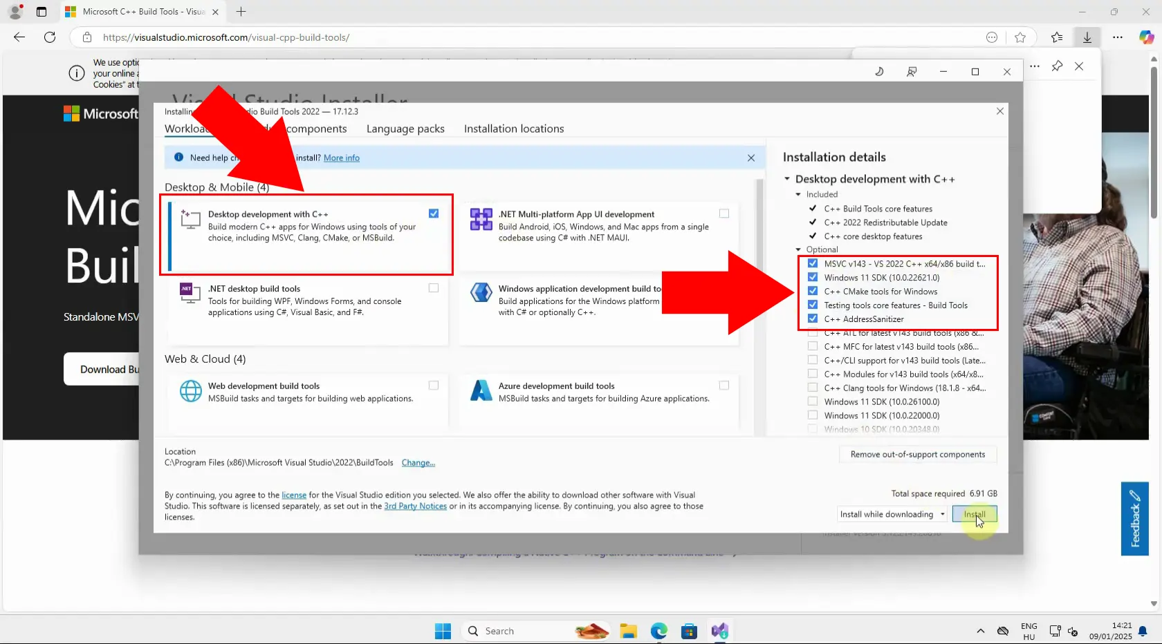Open the 3rd Party Notices link
Image resolution: width=1162 pixels, height=644 pixels.
click(416, 506)
